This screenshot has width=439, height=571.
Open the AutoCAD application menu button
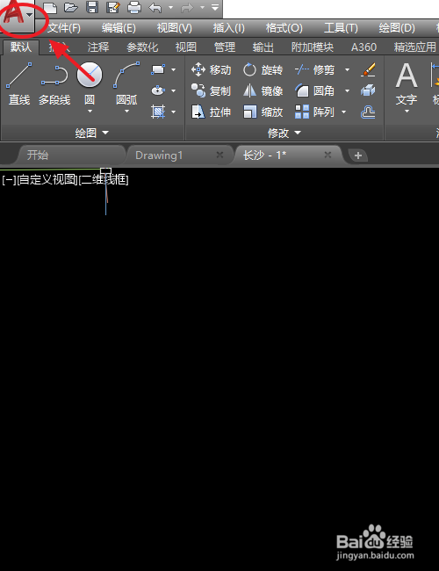(17, 16)
